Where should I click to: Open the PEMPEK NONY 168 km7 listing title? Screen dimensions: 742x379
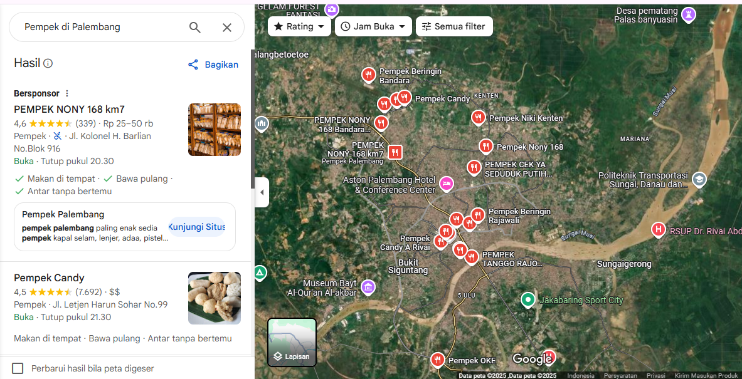[x=69, y=110]
